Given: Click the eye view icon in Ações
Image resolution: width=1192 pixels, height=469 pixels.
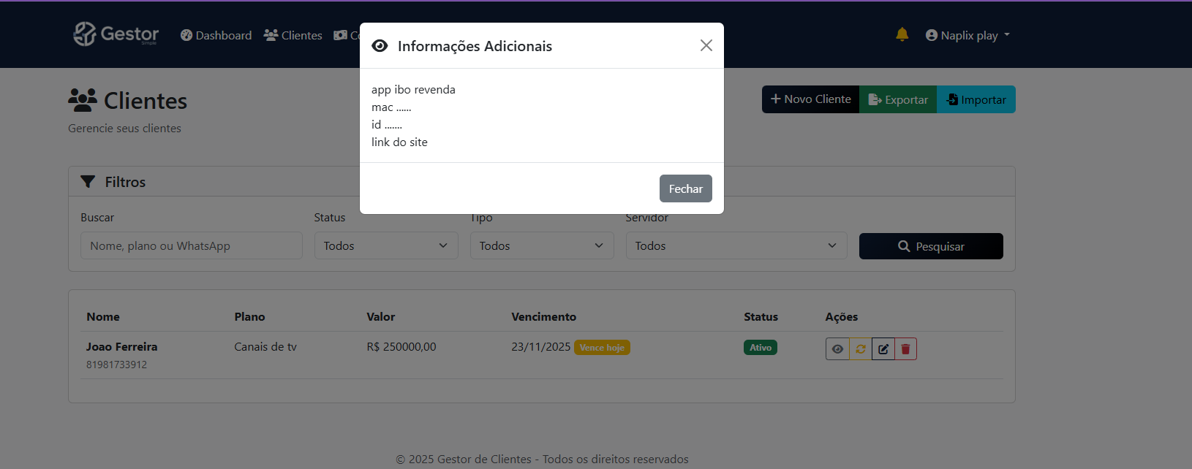Looking at the screenshot, I should click(837, 349).
